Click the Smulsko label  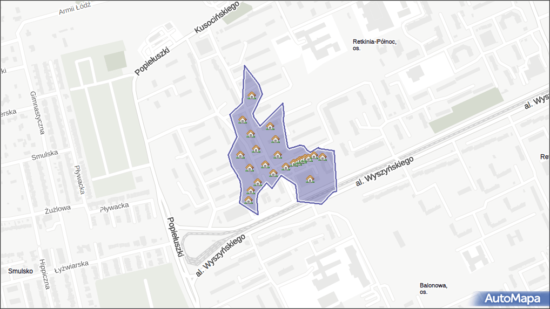21,271
